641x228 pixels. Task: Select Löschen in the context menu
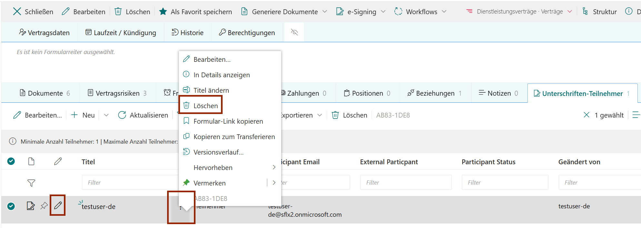(x=205, y=106)
